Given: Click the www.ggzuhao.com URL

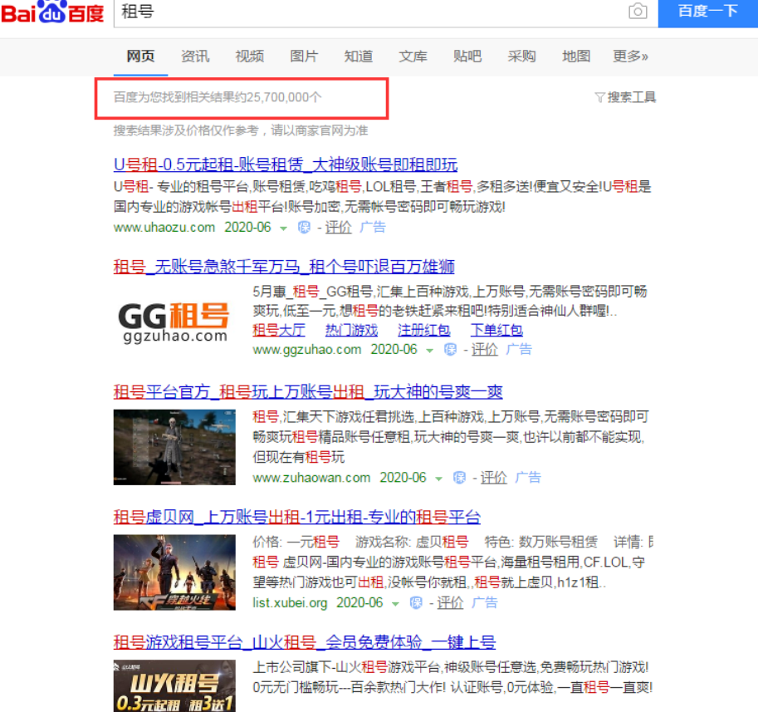Looking at the screenshot, I should [307, 350].
